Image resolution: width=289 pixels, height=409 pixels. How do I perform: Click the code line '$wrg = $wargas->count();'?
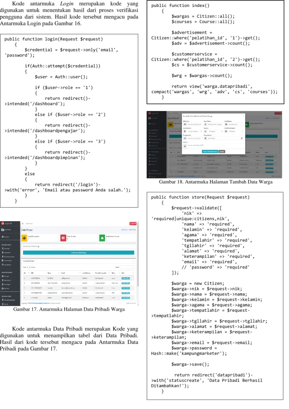click(201, 76)
